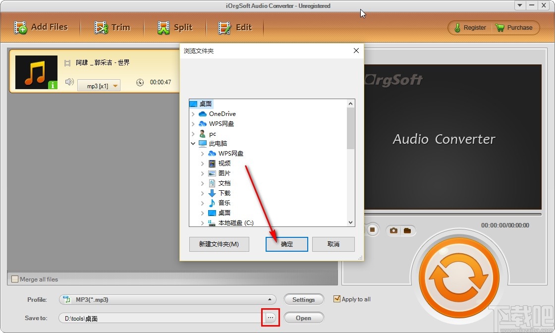The image size is (555, 333).
Task: Select the WPS网盘 folder under 此电脑
Action: (x=230, y=153)
